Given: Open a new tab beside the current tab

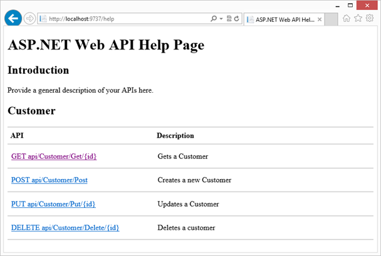Looking at the screenshot, I should 331,20.
